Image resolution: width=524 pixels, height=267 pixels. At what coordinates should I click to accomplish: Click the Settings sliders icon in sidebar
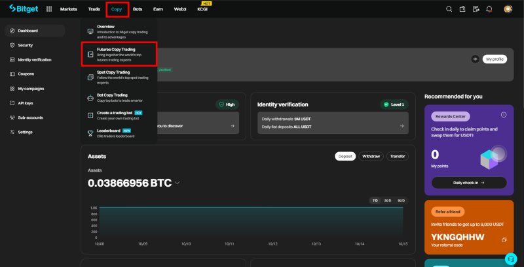click(12, 132)
